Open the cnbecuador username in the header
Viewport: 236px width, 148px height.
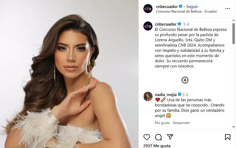[167, 6]
